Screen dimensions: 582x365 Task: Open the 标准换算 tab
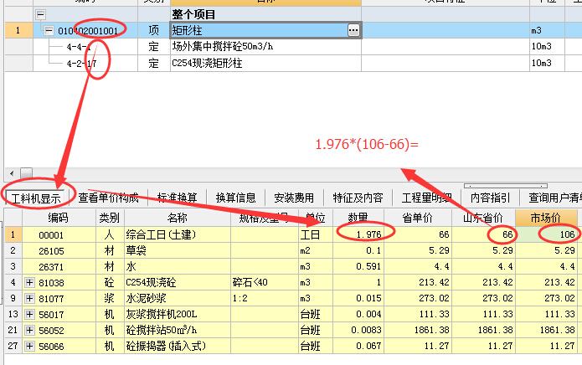coord(177,198)
